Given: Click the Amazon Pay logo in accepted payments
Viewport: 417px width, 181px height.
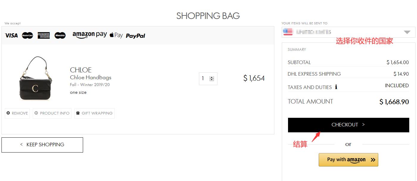Looking at the screenshot, I should 89,35.
